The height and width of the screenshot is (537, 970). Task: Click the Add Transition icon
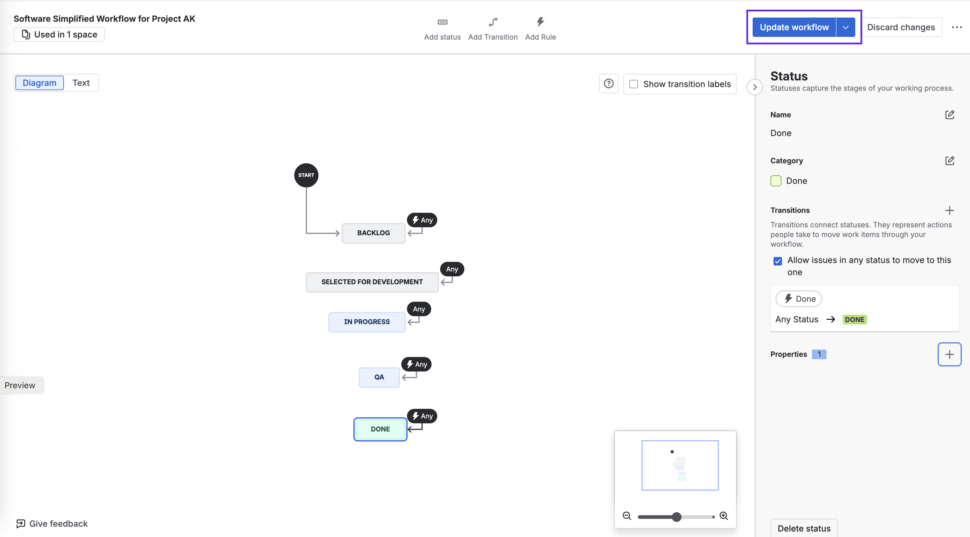(493, 22)
